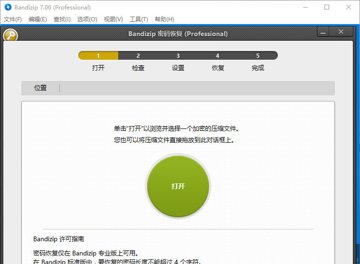Minimize the main Bandizip window
Screen dimensions: 360x264
click(305, 7)
